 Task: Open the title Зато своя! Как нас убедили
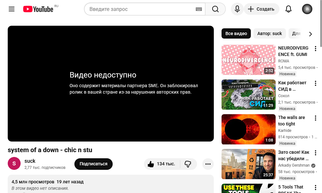click(x=294, y=155)
